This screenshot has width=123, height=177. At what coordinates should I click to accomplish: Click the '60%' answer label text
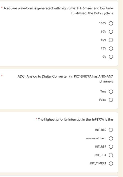[x=103, y=32]
